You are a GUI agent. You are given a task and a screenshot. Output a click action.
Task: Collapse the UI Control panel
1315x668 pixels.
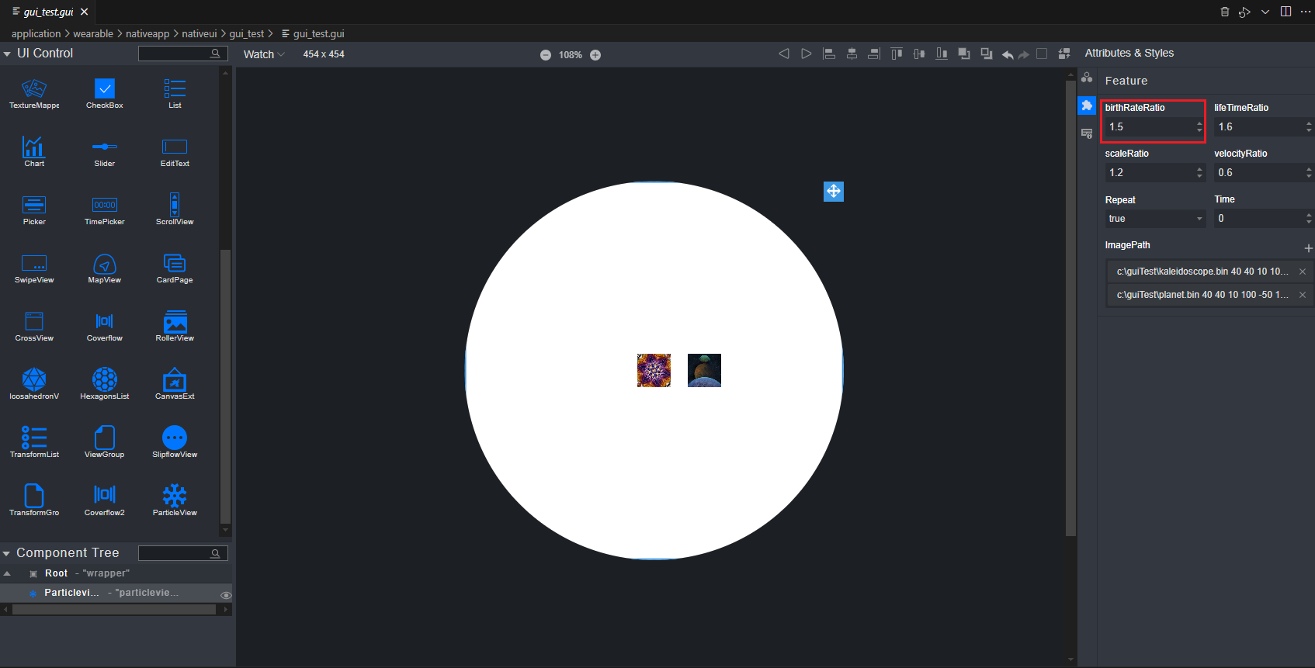pos(7,54)
